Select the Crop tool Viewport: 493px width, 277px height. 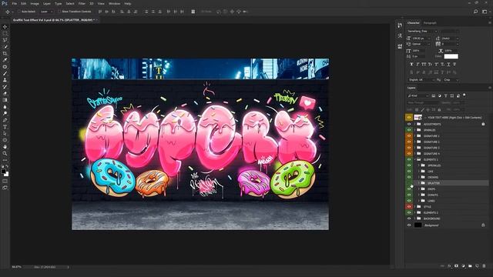pyautogui.click(x=5, y=53)
